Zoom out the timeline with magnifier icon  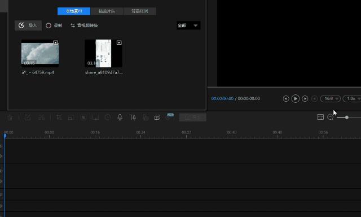pyautogui.click(x=331, y=118)
